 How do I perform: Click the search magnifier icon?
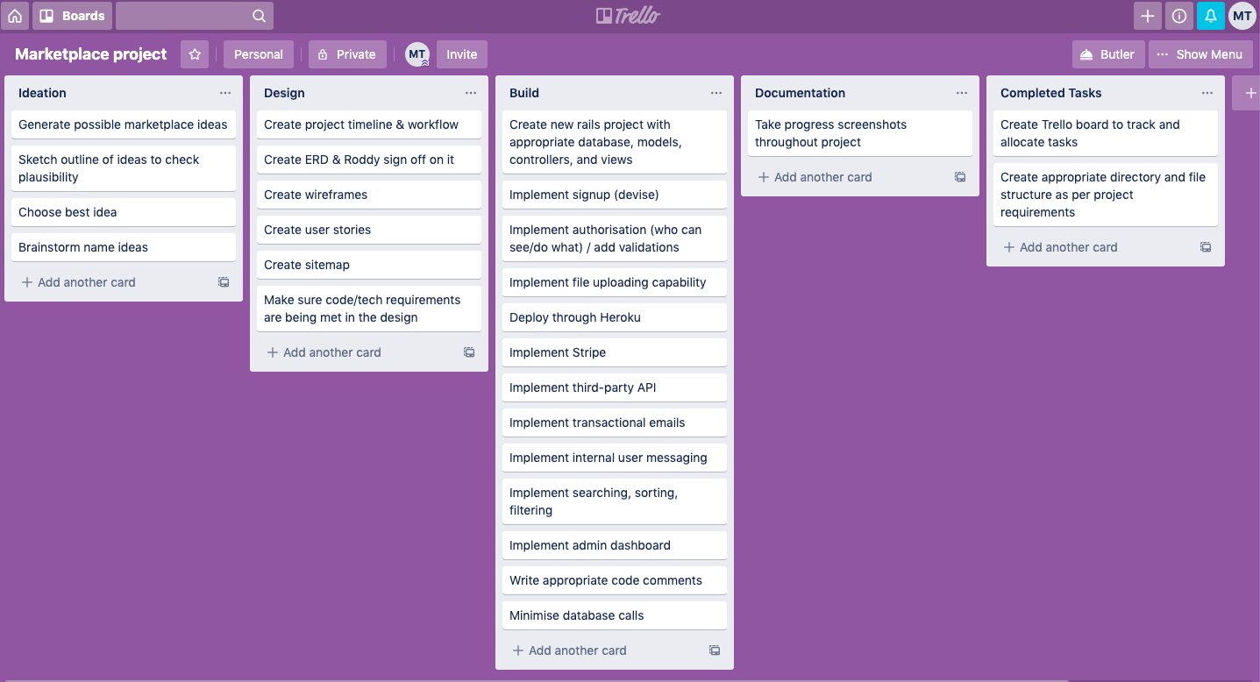coord(259,16)
